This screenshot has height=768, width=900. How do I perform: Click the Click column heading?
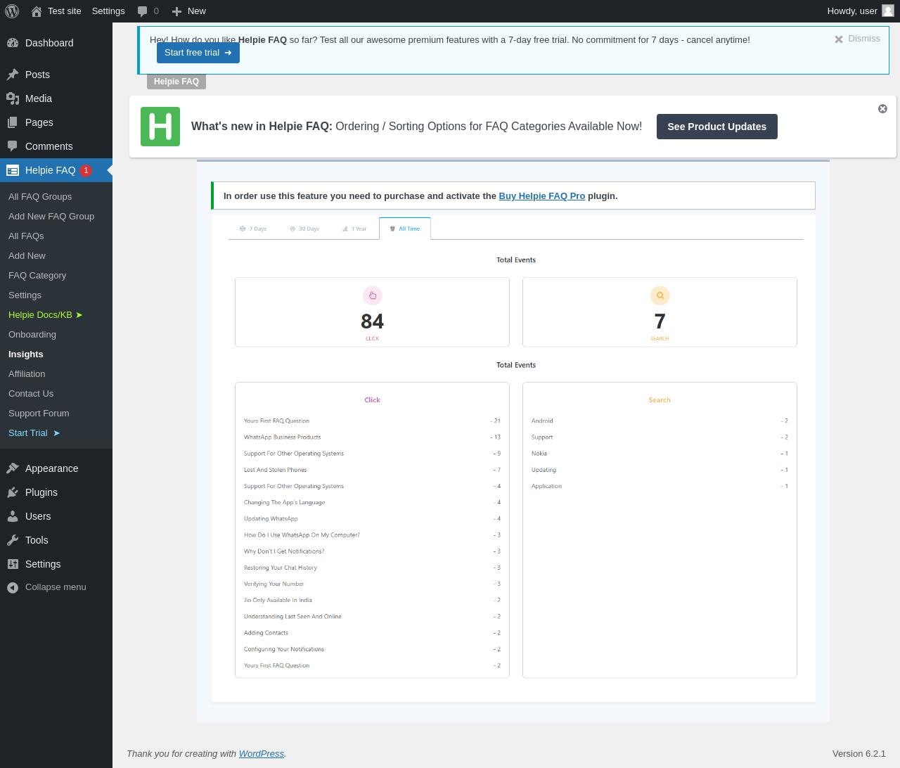(x=372, y=400)
